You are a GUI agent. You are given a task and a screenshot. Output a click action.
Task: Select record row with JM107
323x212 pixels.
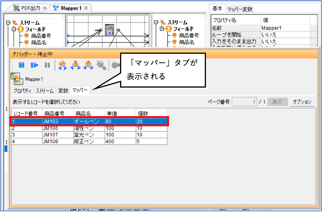click(89, 135)
